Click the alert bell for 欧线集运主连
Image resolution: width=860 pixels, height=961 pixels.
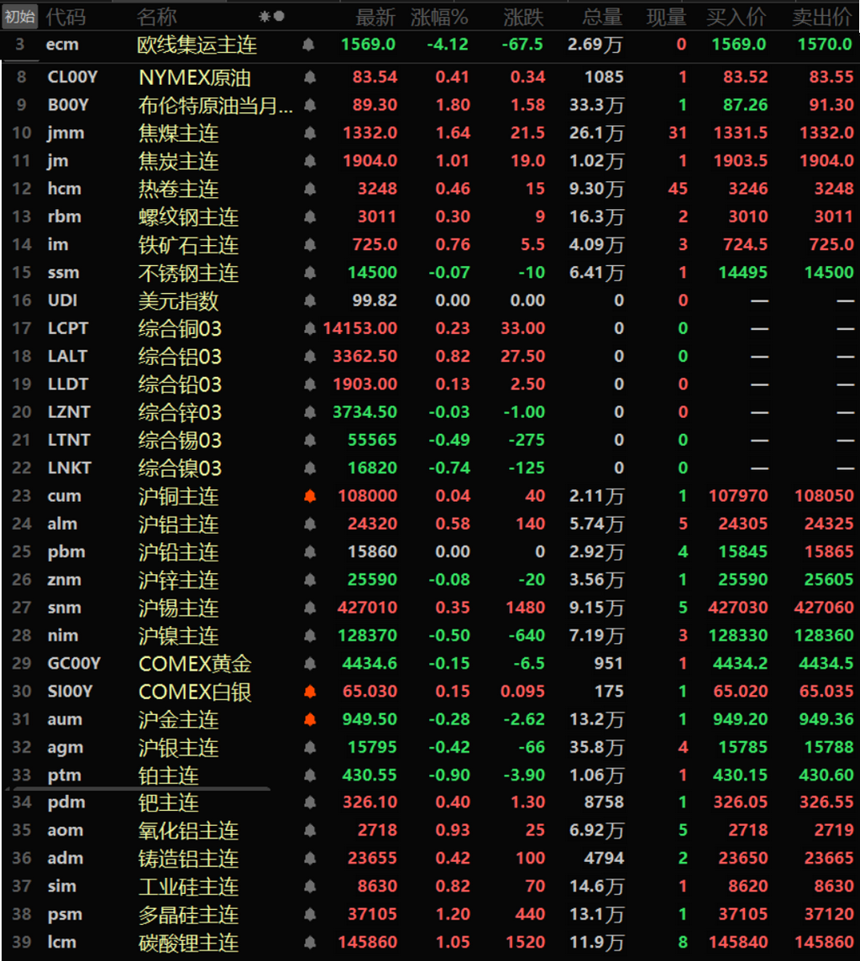tap(308, 44)
